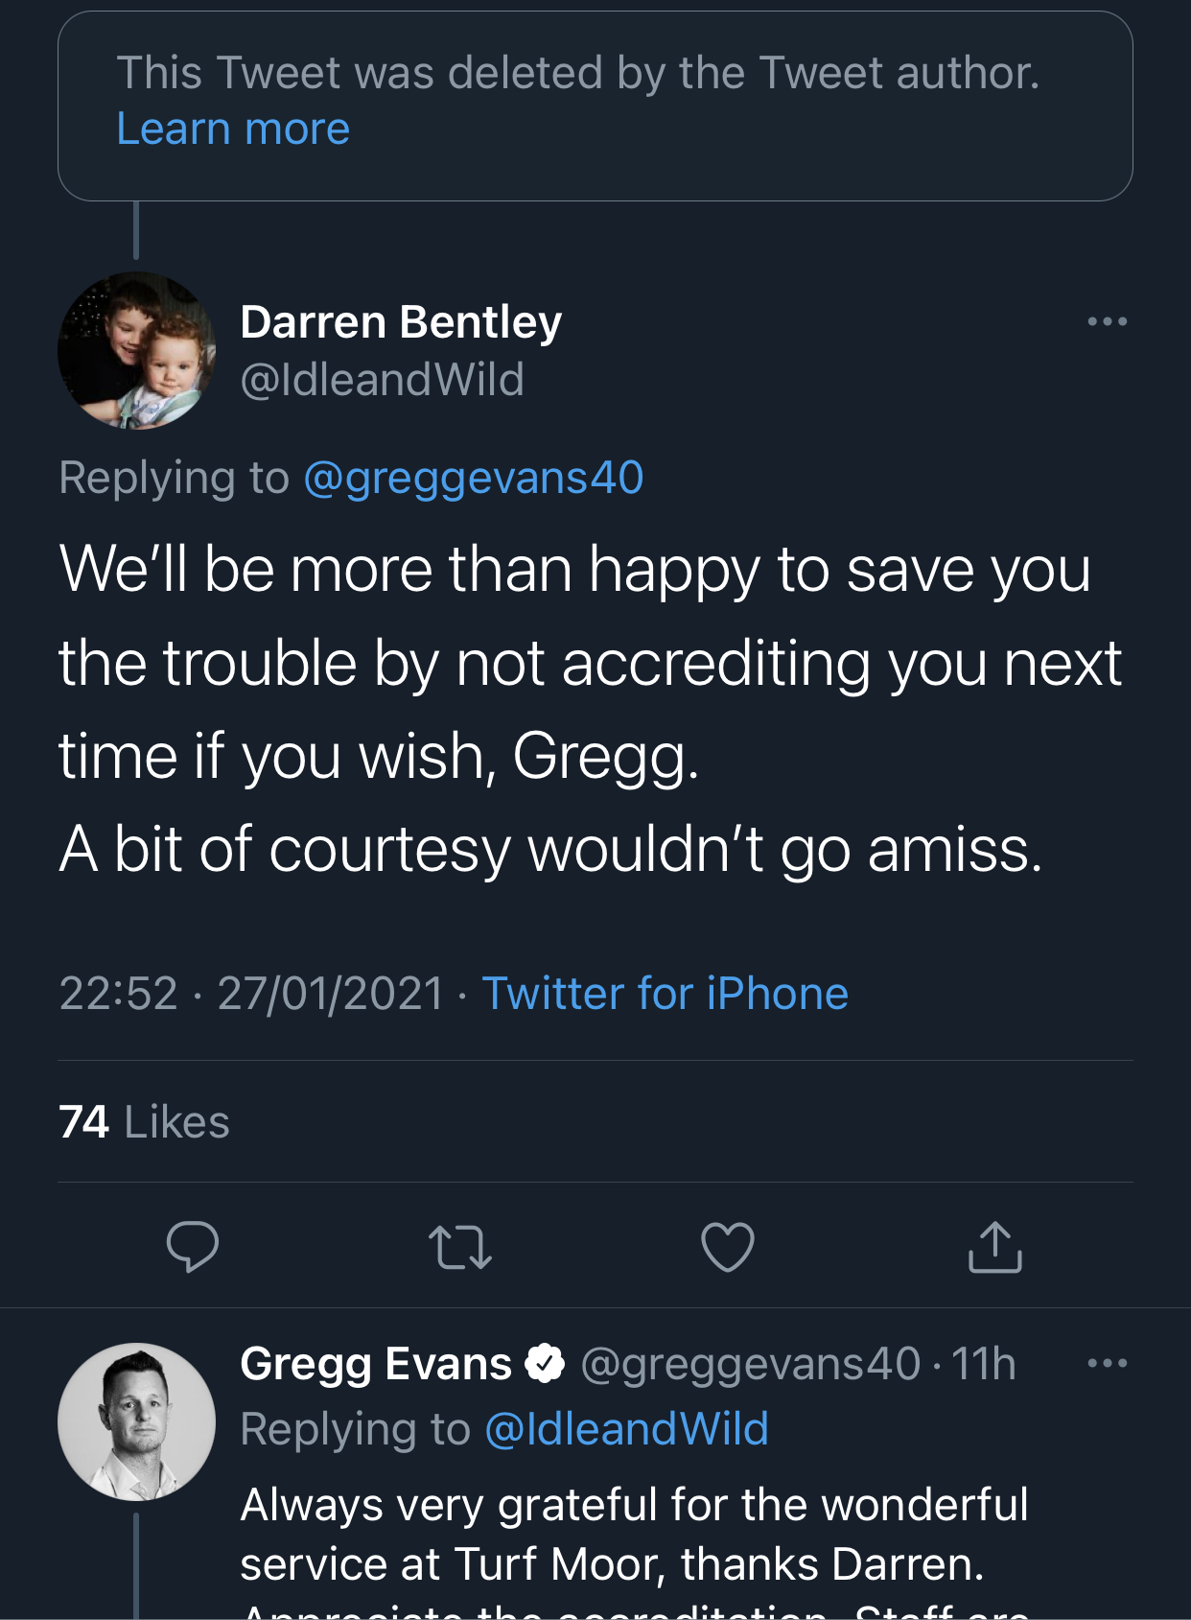
Task: Click the reply speech bubble icon
Action: point(193,1247)
